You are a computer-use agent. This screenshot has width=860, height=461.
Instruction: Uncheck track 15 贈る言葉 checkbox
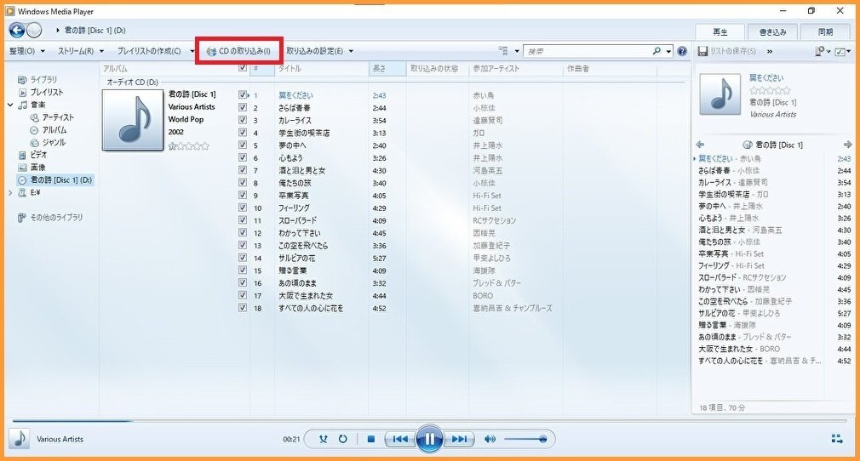pyautogui.click(x=243, y=270)
